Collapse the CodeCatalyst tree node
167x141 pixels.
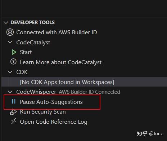point(10,42)
